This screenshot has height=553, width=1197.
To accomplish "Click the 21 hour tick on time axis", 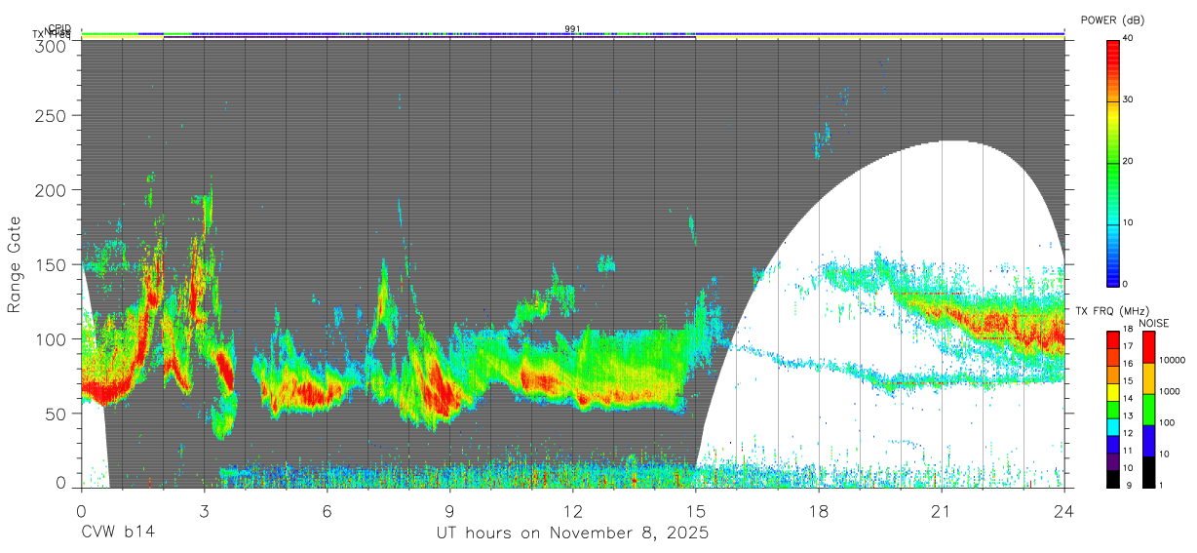I will (x=941, y=510).
